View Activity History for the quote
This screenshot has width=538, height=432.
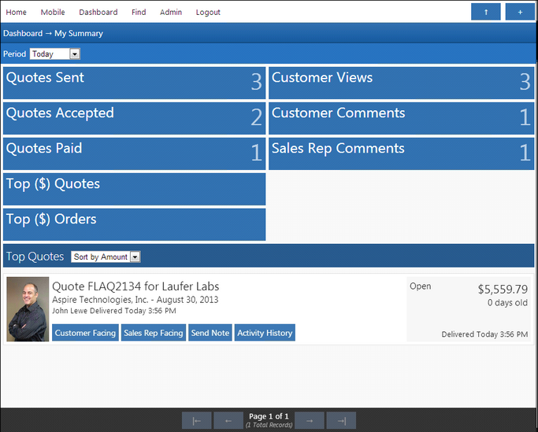point(265,333)
